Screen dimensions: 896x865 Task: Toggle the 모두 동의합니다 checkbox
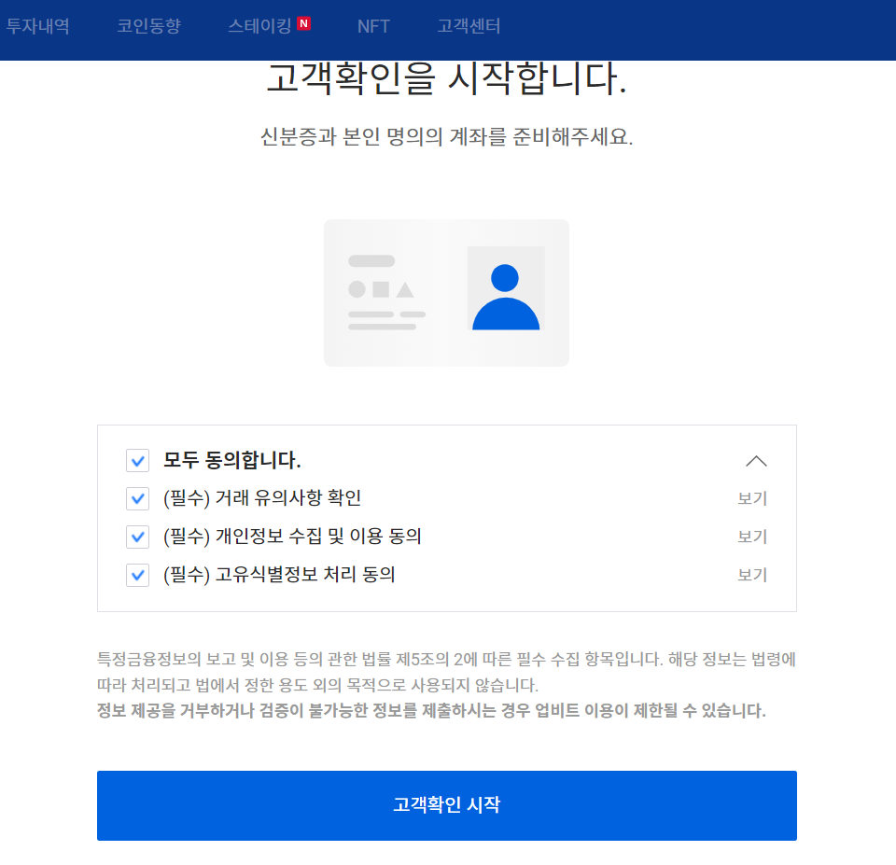(x=138, y=461)
